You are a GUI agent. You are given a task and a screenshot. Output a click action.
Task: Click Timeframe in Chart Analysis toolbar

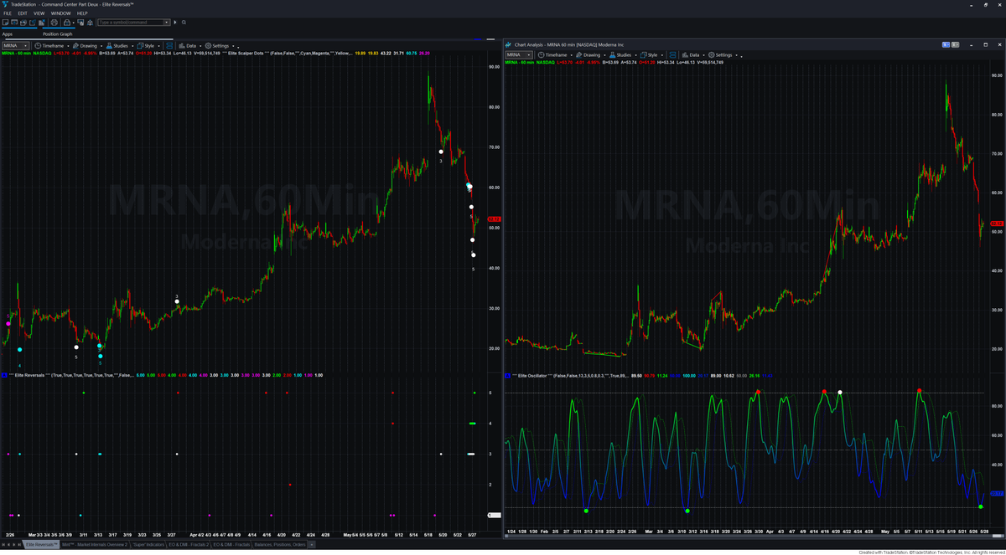click(x=552, y=54)
